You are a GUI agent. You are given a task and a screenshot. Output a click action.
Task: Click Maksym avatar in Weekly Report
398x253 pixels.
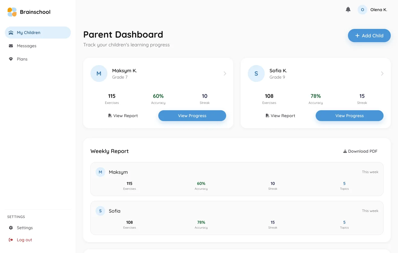click(100, 172)
